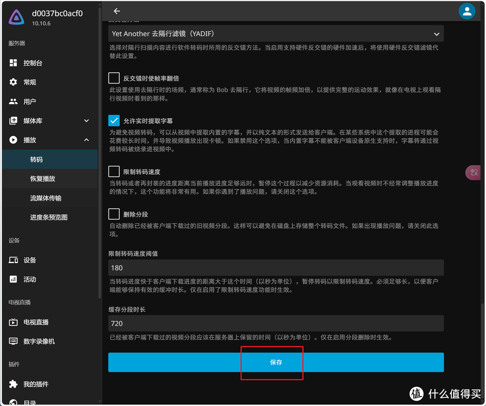This screenshot has height=406, width=486.
Task: Enable the 删除分段 checkbox
Action: point(114,214)
